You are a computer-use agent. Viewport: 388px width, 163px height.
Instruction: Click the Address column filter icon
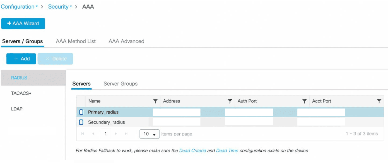[x=230, y=101]
